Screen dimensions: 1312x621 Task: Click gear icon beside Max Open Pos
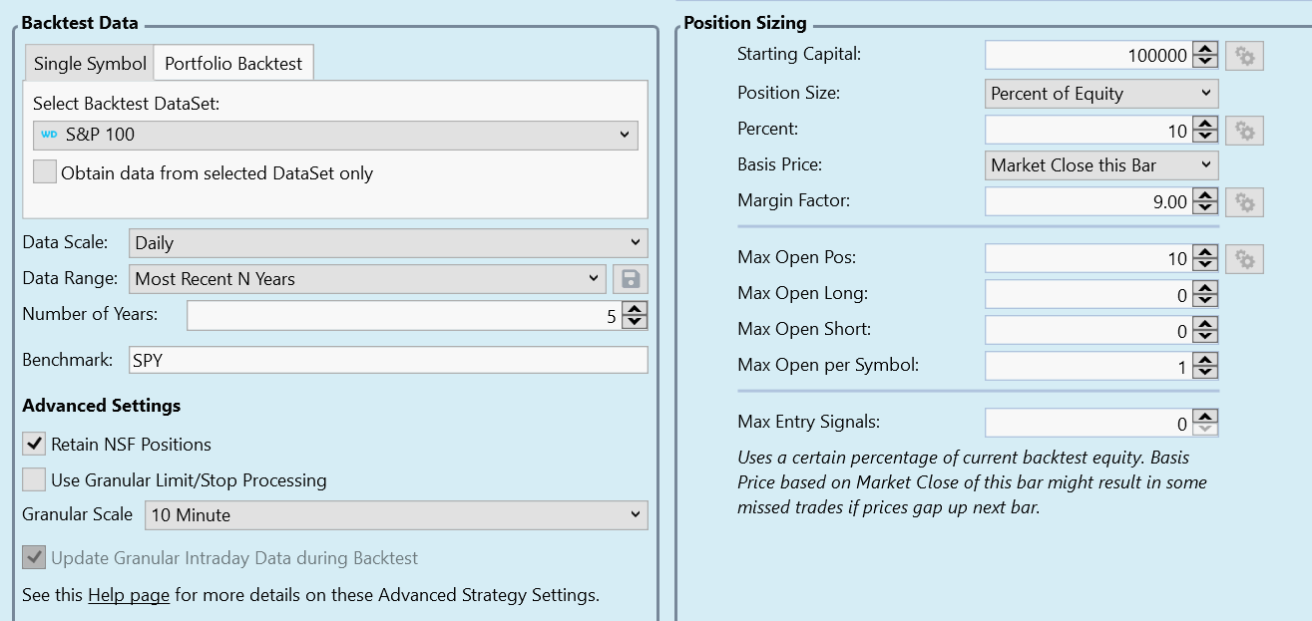coord(1244,259)
